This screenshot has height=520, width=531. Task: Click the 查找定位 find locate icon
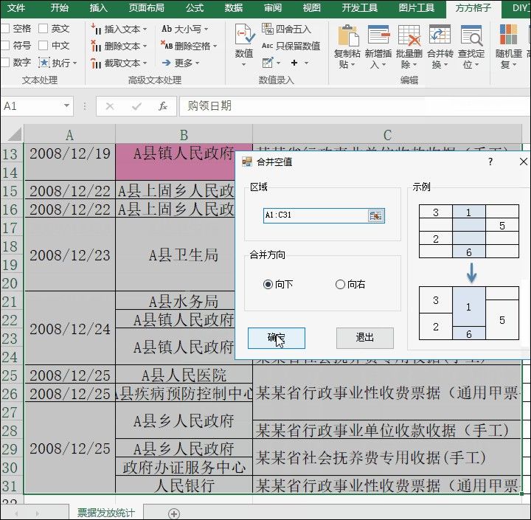[471, 35]
